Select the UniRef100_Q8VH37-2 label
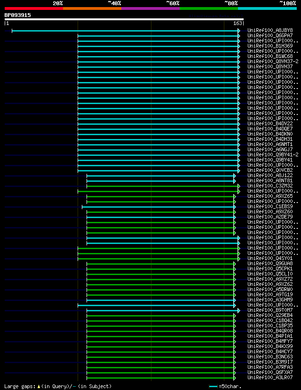Image resolution: width=301 pixels, height=390 pixels. point(273,62)
